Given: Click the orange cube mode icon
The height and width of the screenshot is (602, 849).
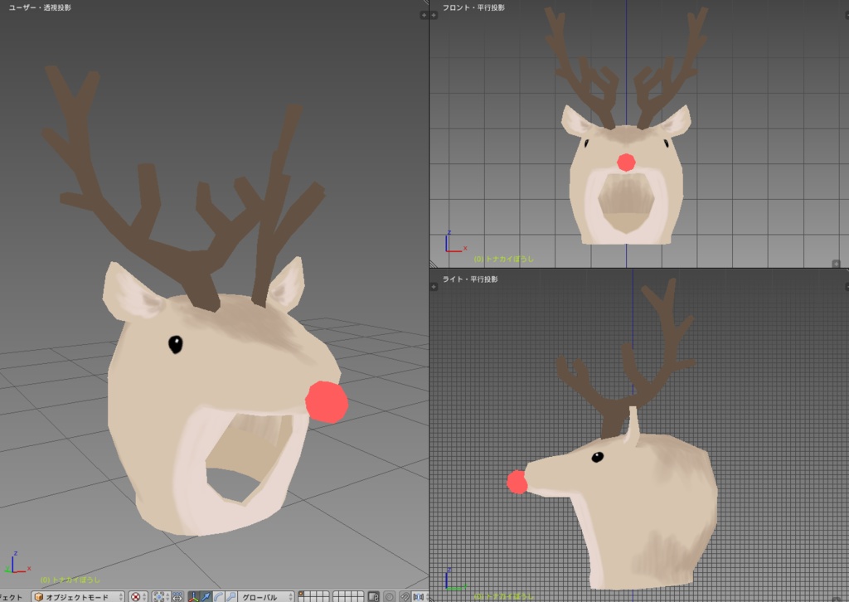Looking at the screenshot, I should tap(38, 596).
